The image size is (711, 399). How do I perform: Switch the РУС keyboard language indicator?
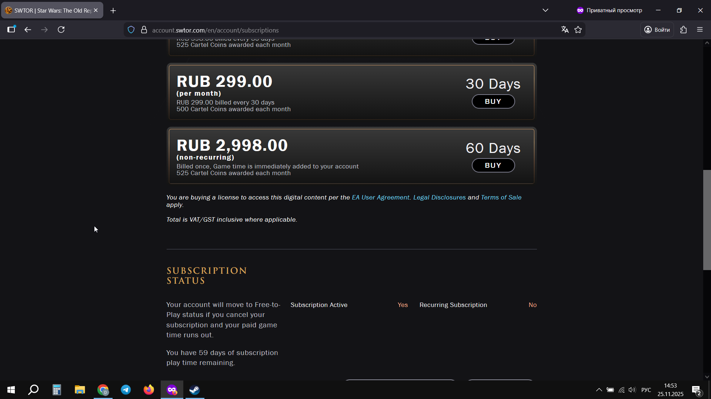tap(646, 390)
